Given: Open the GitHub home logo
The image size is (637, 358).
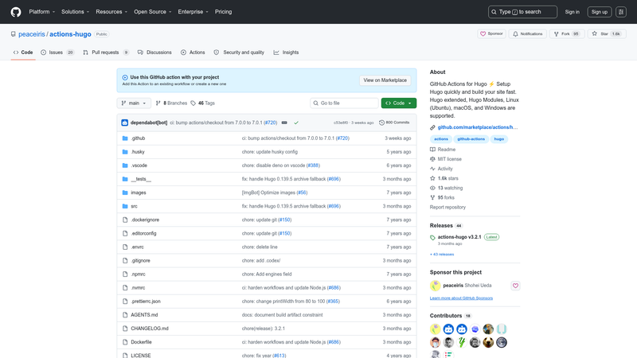Looking at the screenshot, I should point(16,12).
